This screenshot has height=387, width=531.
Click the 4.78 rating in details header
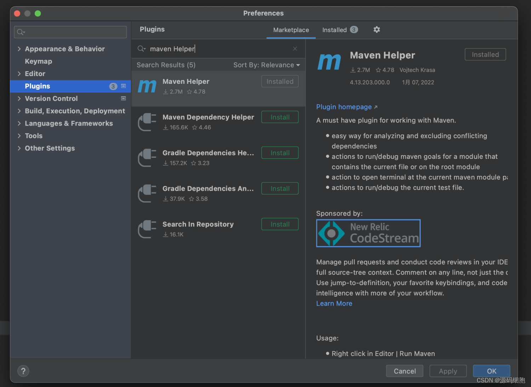pyautogui.click(x=385, y=70)
